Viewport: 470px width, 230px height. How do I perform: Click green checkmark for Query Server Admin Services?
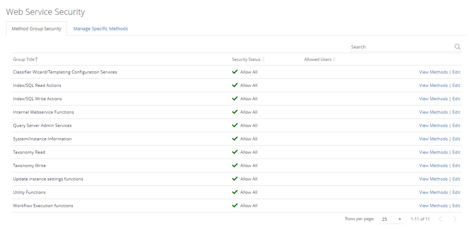235,125
